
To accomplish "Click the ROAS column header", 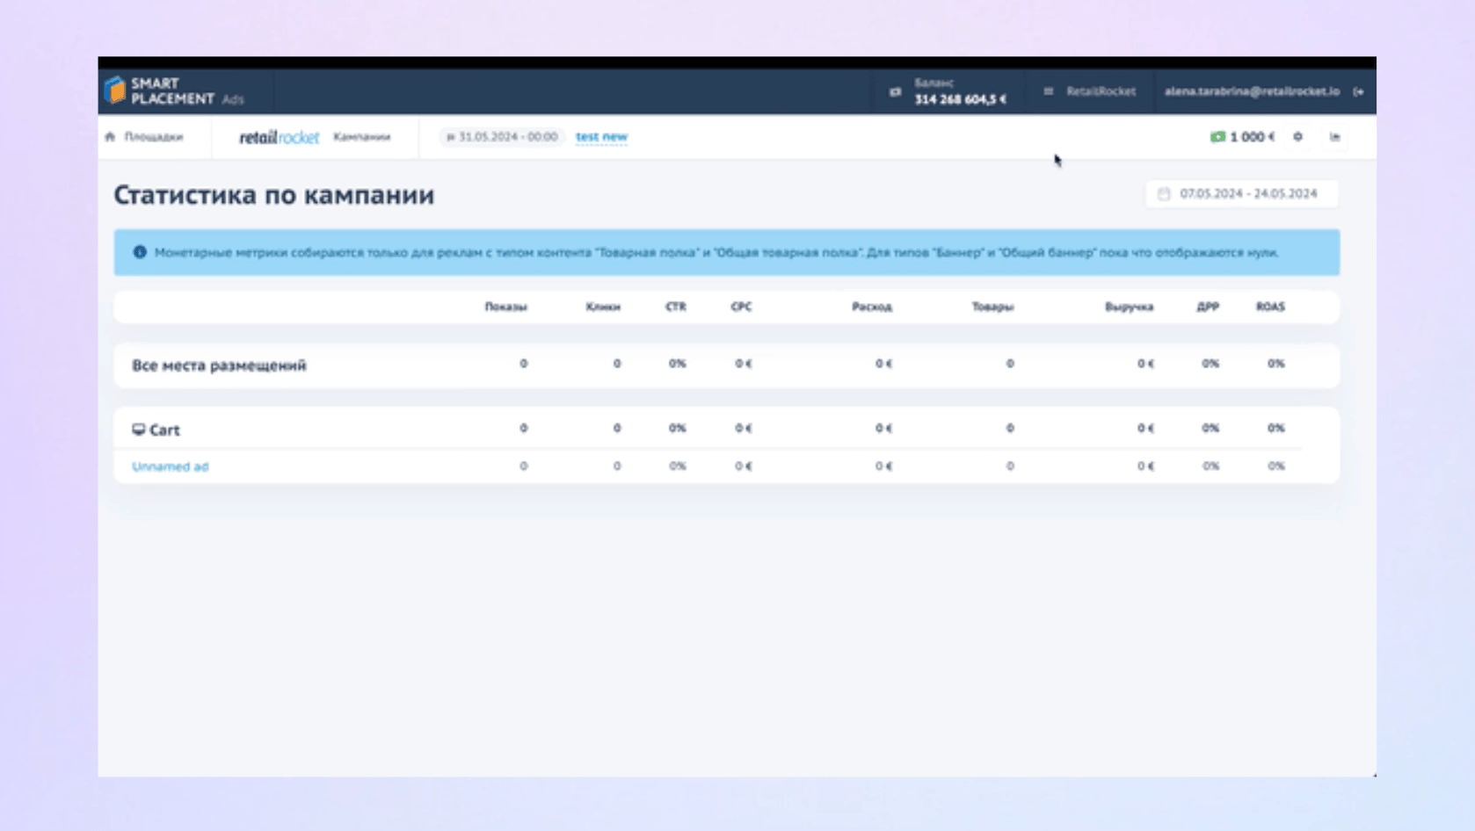I will (1269, 307).
